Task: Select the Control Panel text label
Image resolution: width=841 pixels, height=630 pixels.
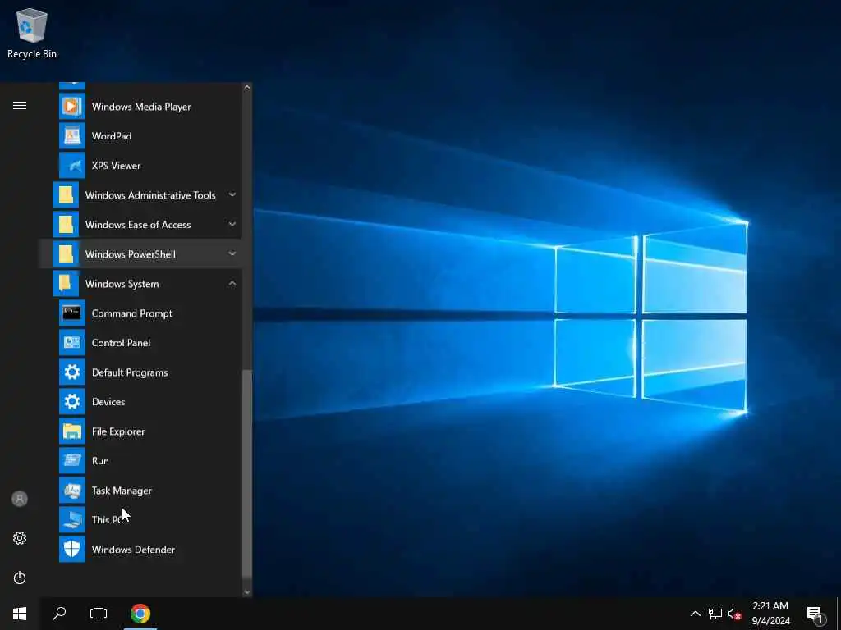Action: click(x=121, y=343)
